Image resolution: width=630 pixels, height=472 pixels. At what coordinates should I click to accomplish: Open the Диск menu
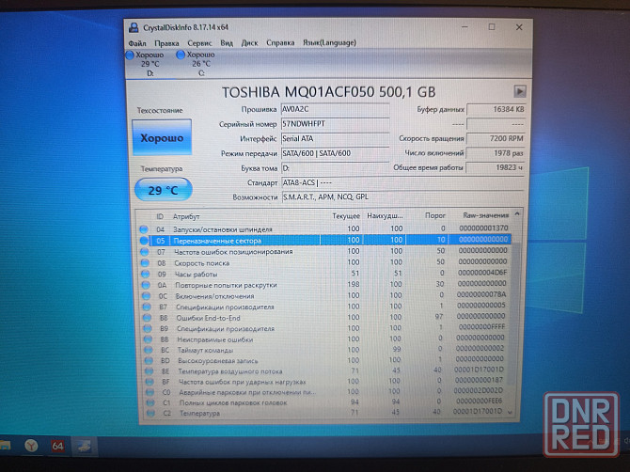tap(249, 42)
